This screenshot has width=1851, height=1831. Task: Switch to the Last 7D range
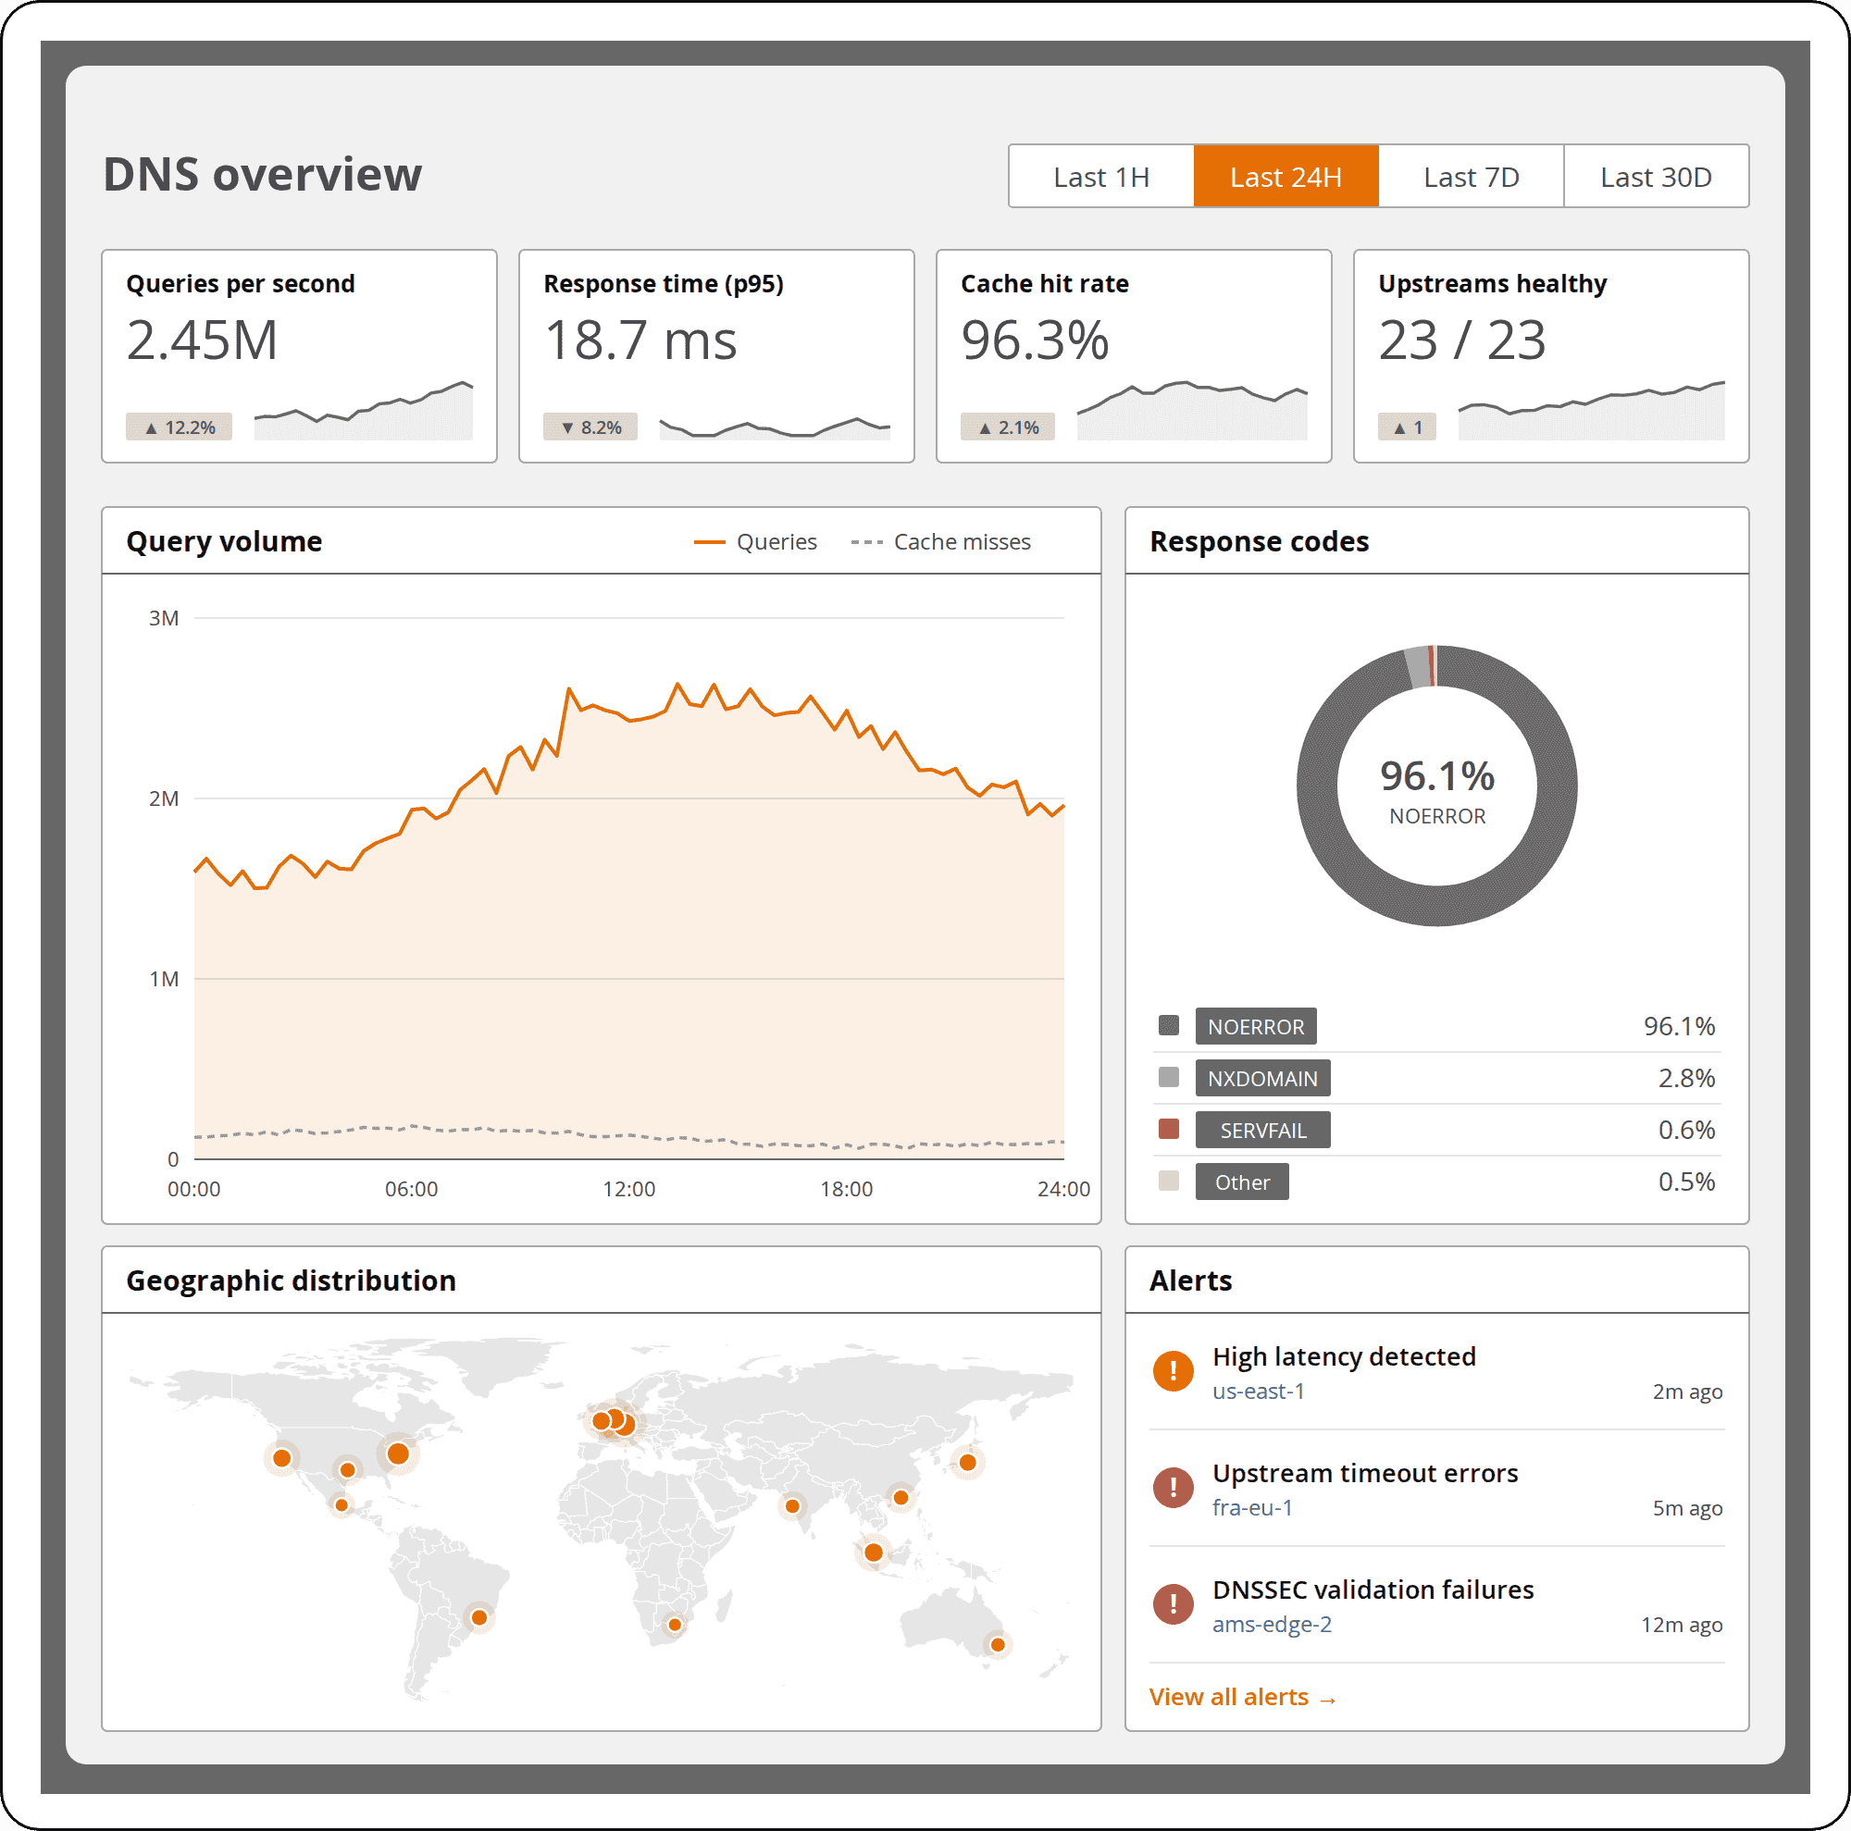coord(1471,176)
